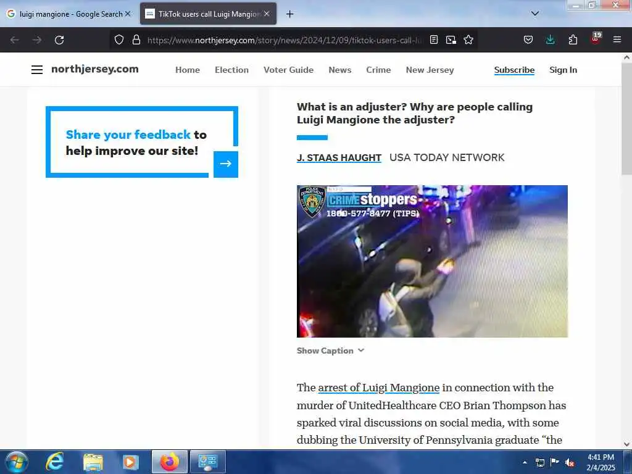
Task: Select the TikTok users call Luigi Mangione tab
Action: (x=208, y=14)
